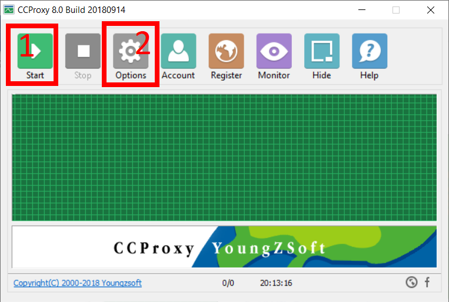Open the Register dialog
Screen dimensions: 449x302
click(226, 57)
